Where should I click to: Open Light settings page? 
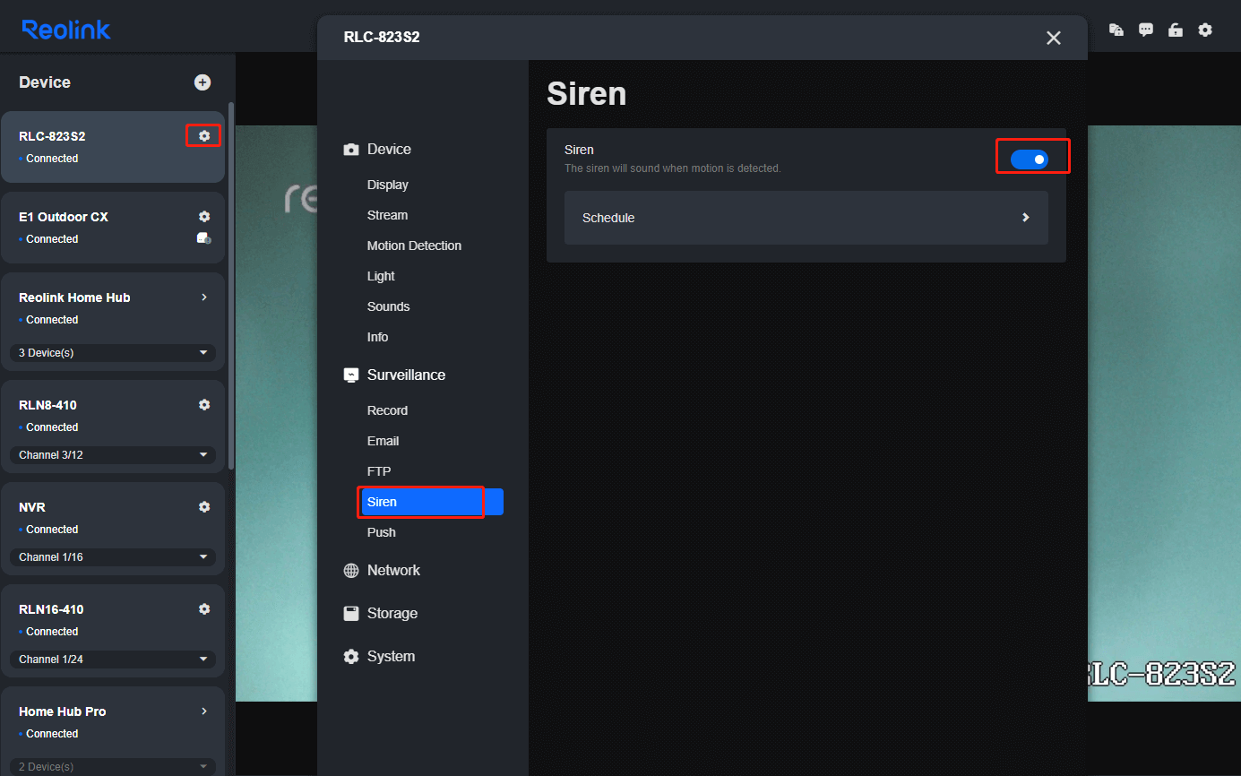(381, 276)
